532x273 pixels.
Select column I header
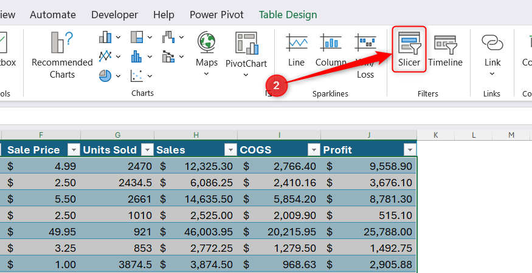coord(279,135)
